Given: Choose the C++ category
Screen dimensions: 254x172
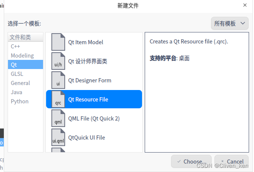Looking at the screenshot, I should (26, 47).
